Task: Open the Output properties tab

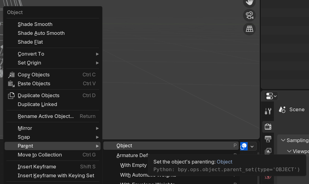Action: pos(268,139)
